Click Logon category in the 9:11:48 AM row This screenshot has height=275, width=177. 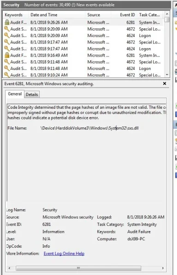tap(145, 69)
